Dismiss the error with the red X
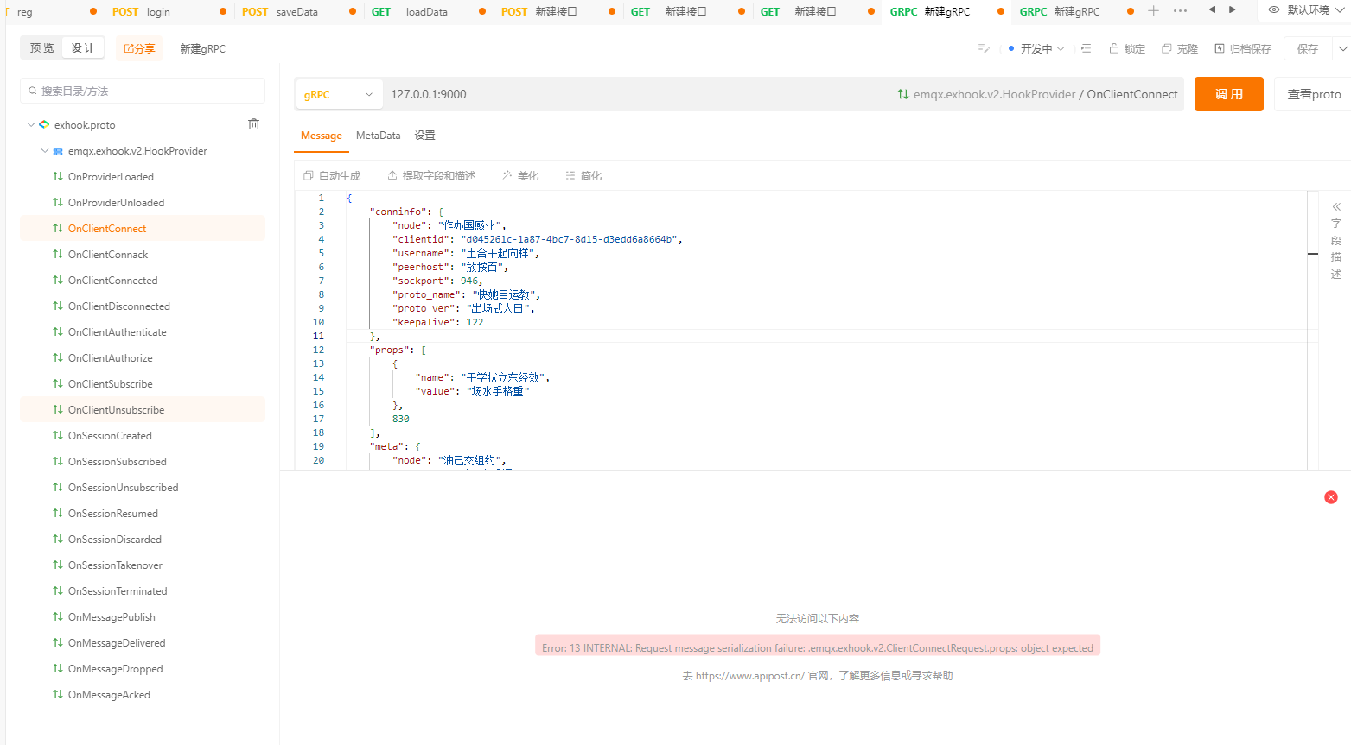 1330,497
